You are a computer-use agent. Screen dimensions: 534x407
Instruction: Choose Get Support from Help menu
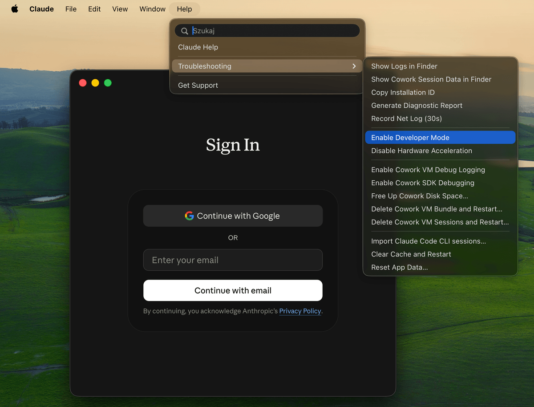coord(267,85)
